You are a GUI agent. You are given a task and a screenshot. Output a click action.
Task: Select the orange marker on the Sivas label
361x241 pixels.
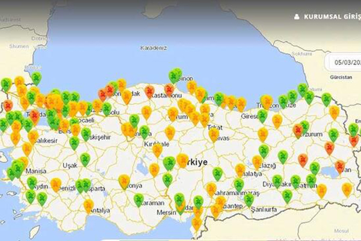click(x=214, y=134)
